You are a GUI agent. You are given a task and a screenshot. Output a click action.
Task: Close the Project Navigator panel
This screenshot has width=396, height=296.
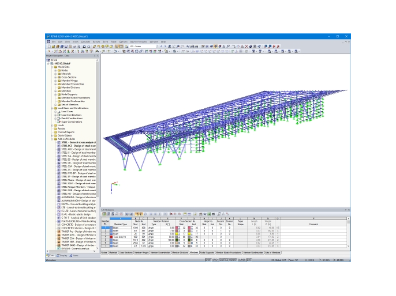tap(98, 56)
